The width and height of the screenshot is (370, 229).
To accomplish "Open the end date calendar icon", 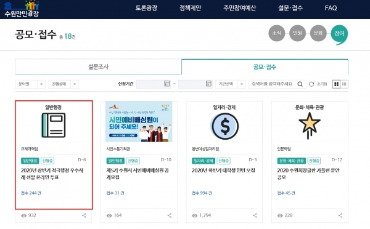I will pos(208,84).
